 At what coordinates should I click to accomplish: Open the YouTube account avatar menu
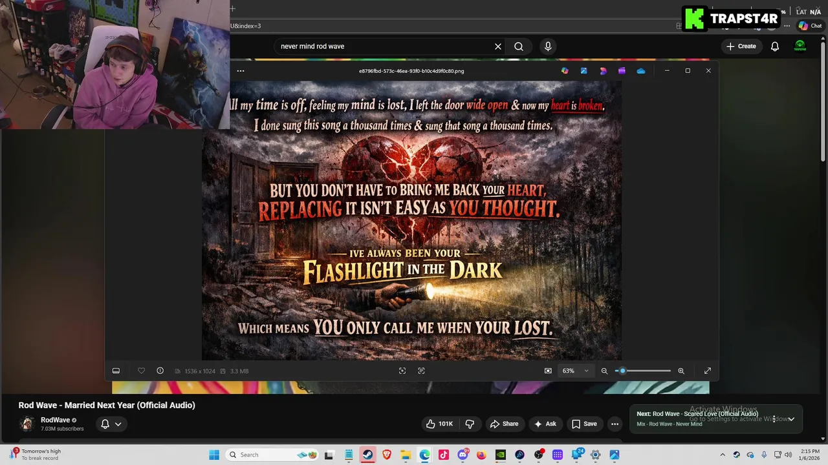800,46
